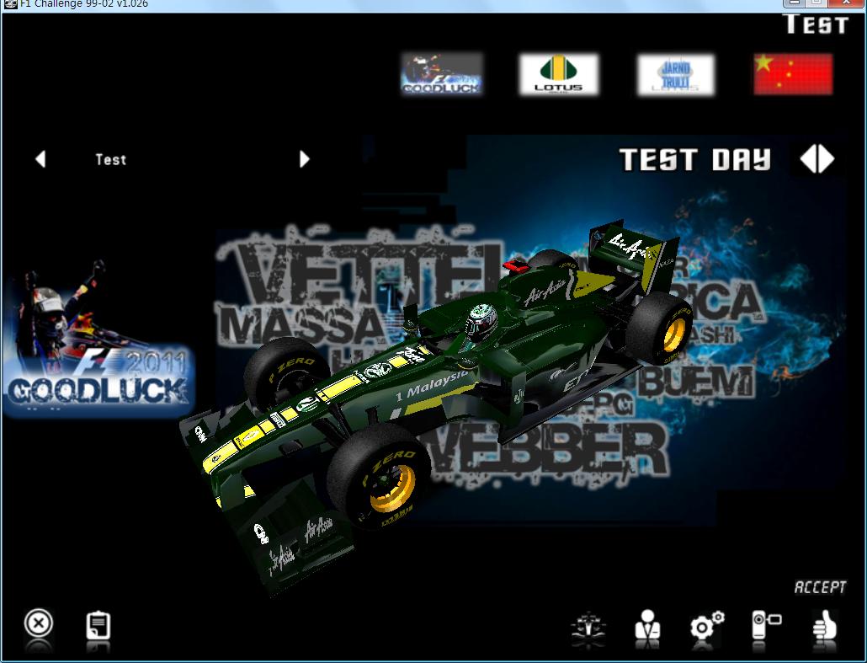This screenshot has height=663, width=867.
Task: Click the F1 Challenge title bar icon
Action: pos(10,4)
